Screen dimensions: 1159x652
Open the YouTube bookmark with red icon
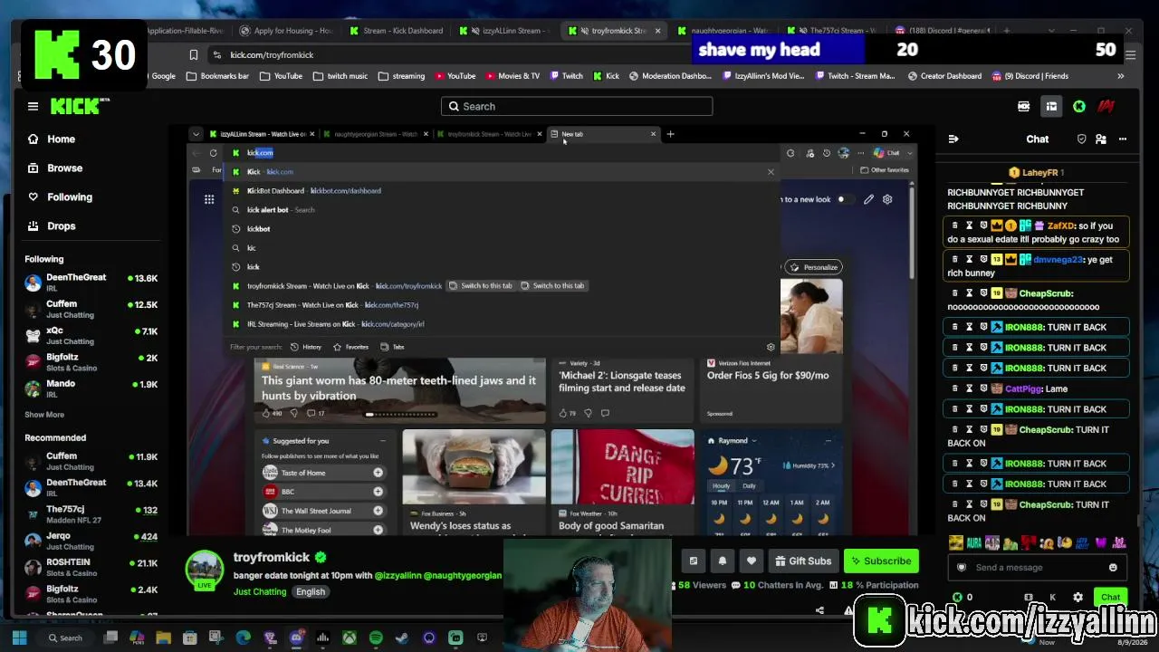click(x=455, y=76)
